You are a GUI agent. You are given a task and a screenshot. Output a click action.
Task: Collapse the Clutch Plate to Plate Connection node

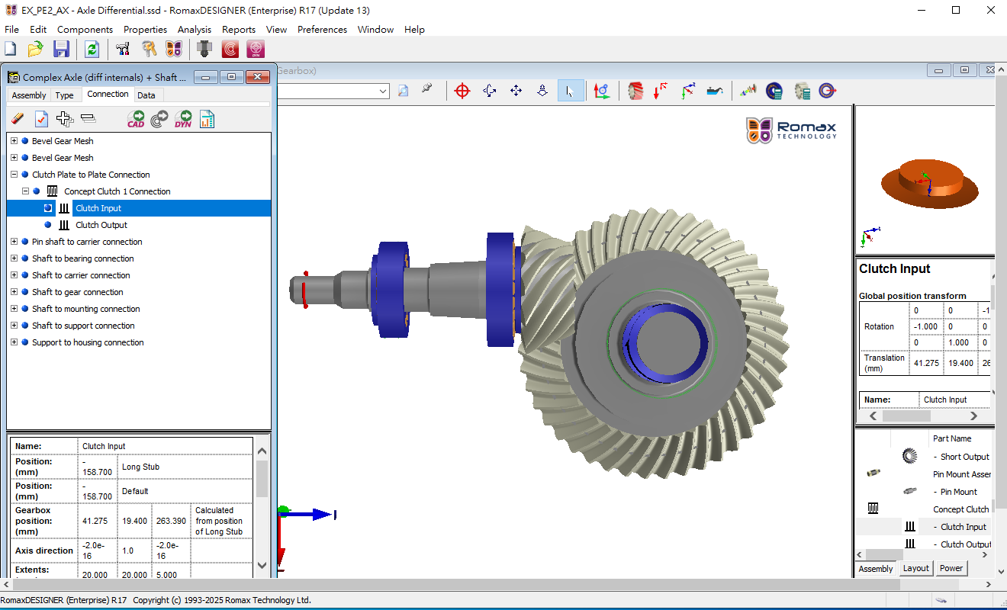click(x=14, y=175)
